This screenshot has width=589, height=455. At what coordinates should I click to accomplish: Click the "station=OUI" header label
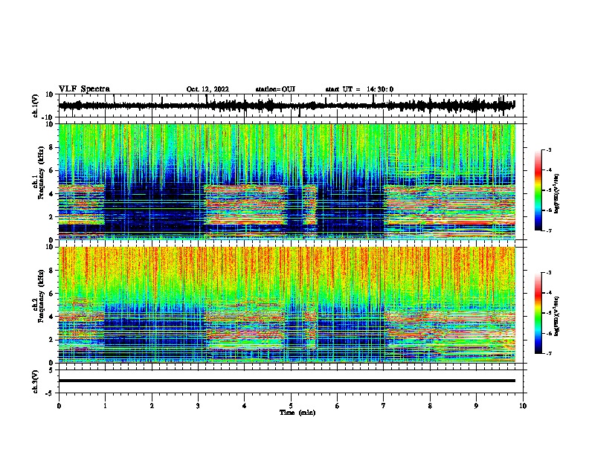click(x=275, y=89)
